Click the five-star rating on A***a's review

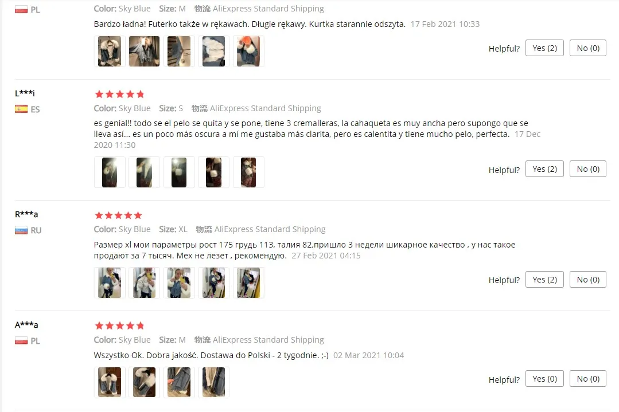tap(120, 325)
